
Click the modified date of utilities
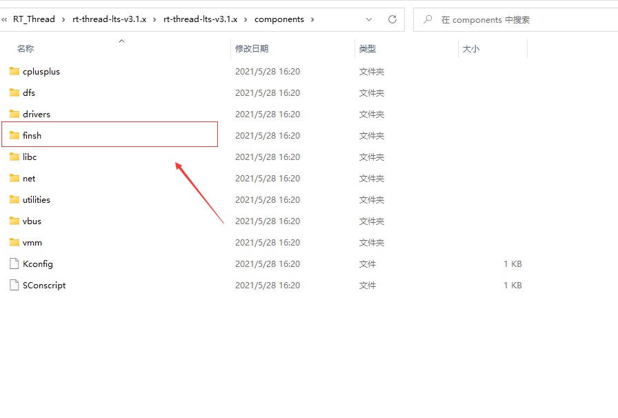[268, 199]
